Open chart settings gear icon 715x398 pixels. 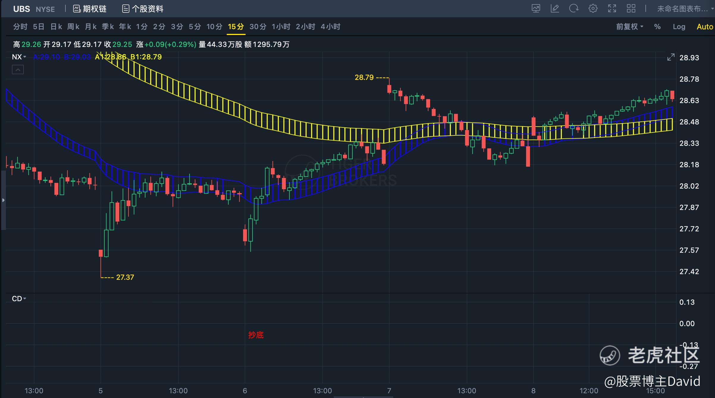(x=593, y=9)
